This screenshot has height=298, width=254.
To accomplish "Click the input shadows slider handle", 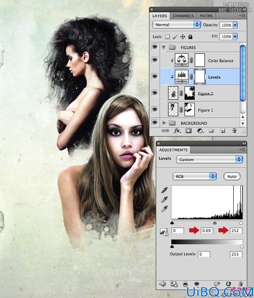I will tap(172, 223).
